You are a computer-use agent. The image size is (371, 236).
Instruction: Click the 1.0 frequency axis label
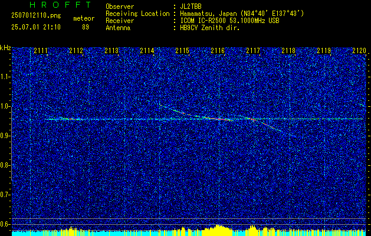coord(5,106)
